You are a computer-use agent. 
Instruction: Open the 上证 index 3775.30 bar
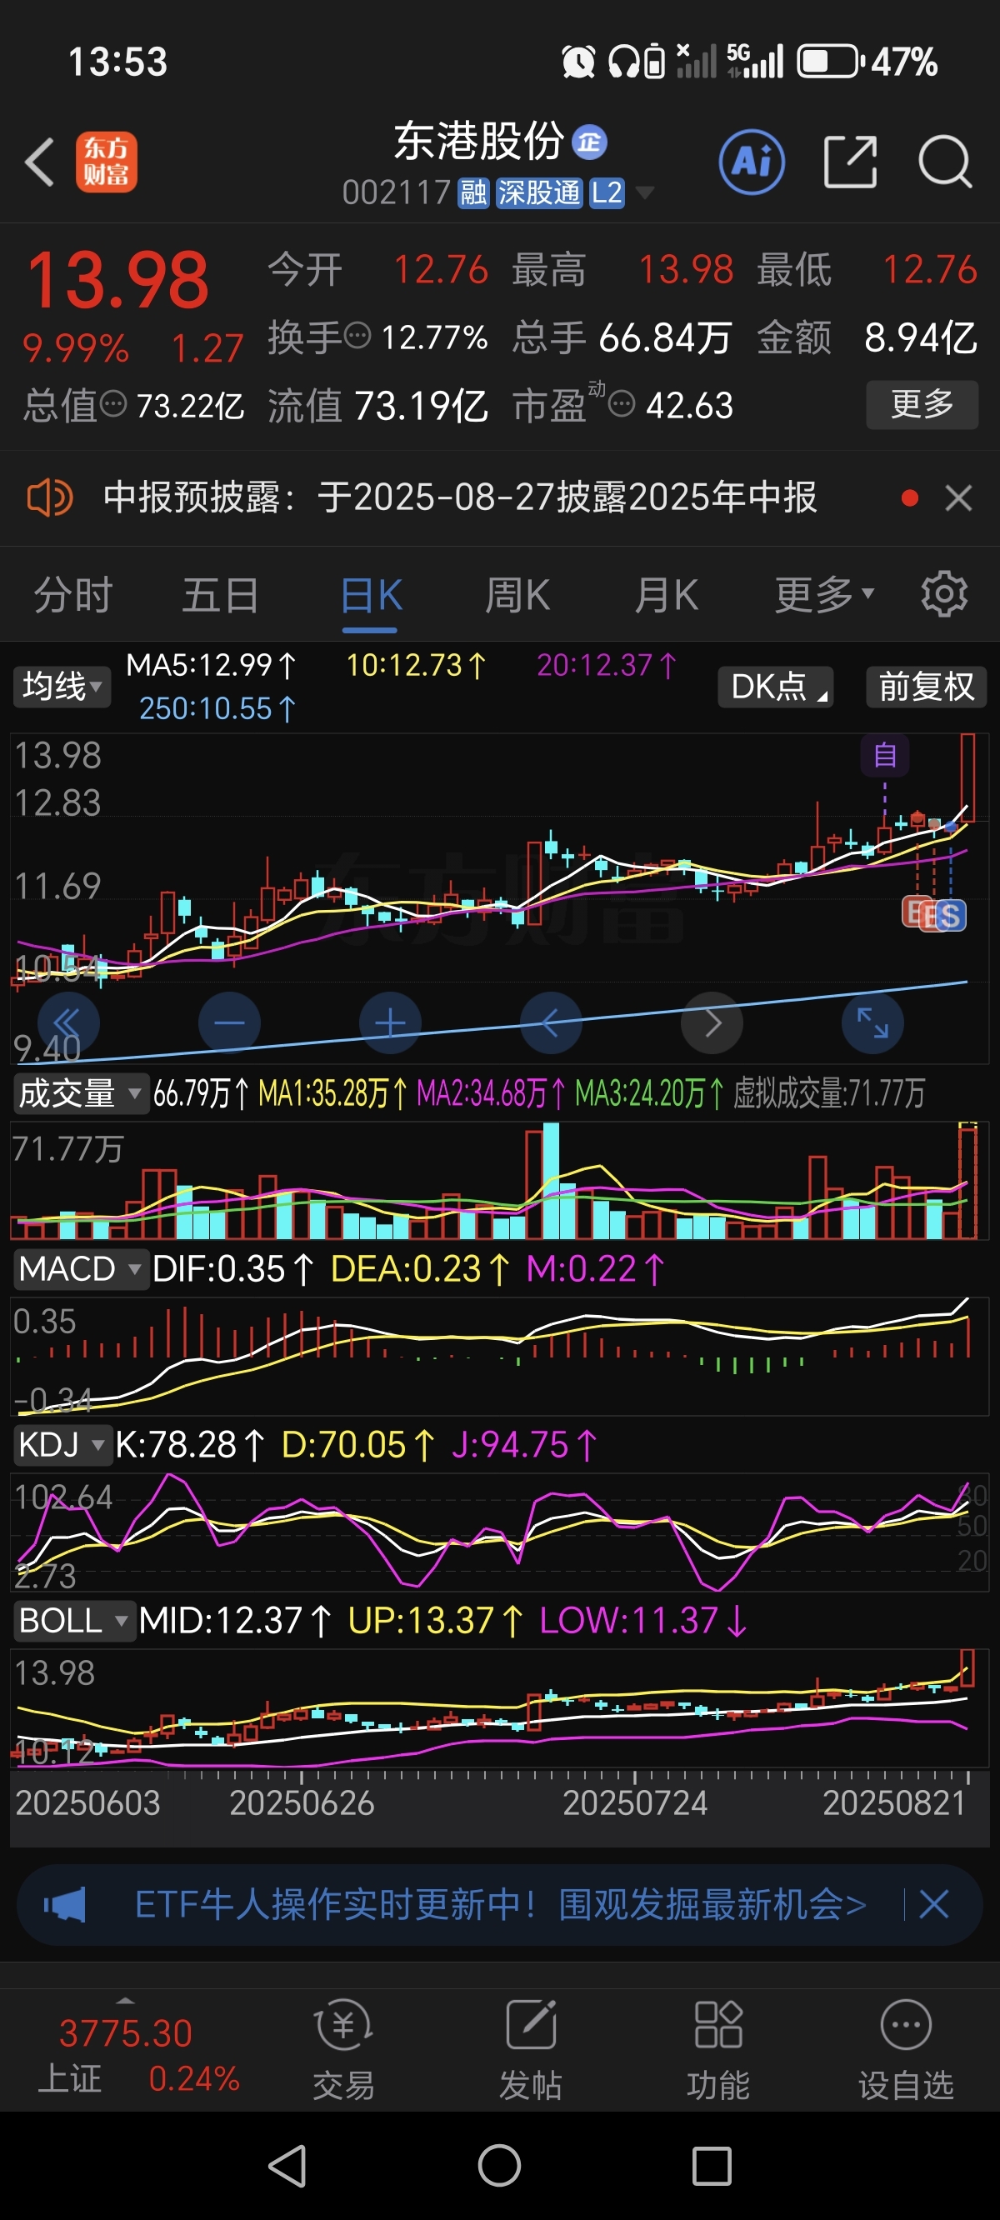point(127,2055)
